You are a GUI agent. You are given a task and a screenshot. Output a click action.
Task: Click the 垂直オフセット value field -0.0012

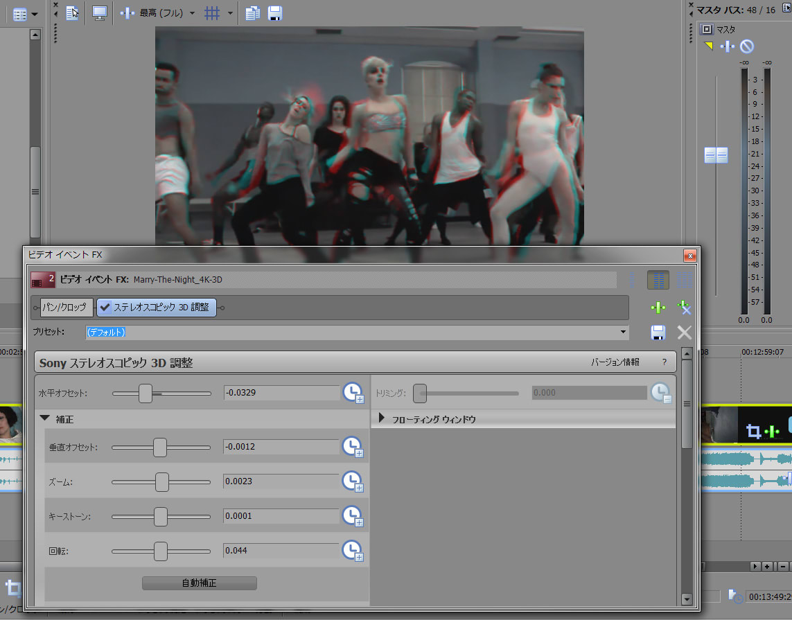282,446
